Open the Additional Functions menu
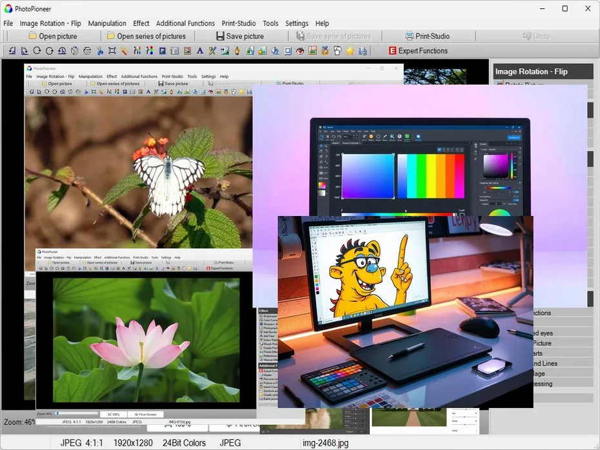600x450 pixels. pos(185,23)
